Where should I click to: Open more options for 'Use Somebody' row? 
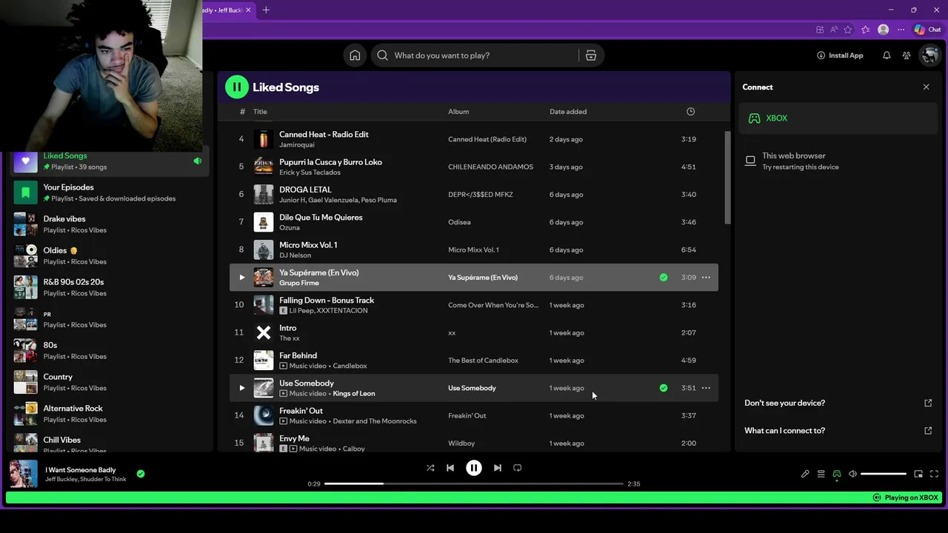(706, 388)
